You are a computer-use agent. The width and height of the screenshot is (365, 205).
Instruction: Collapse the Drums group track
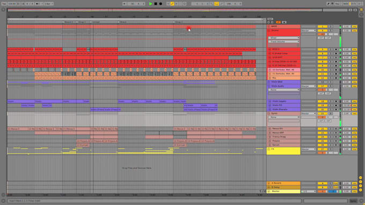[268, 31]
